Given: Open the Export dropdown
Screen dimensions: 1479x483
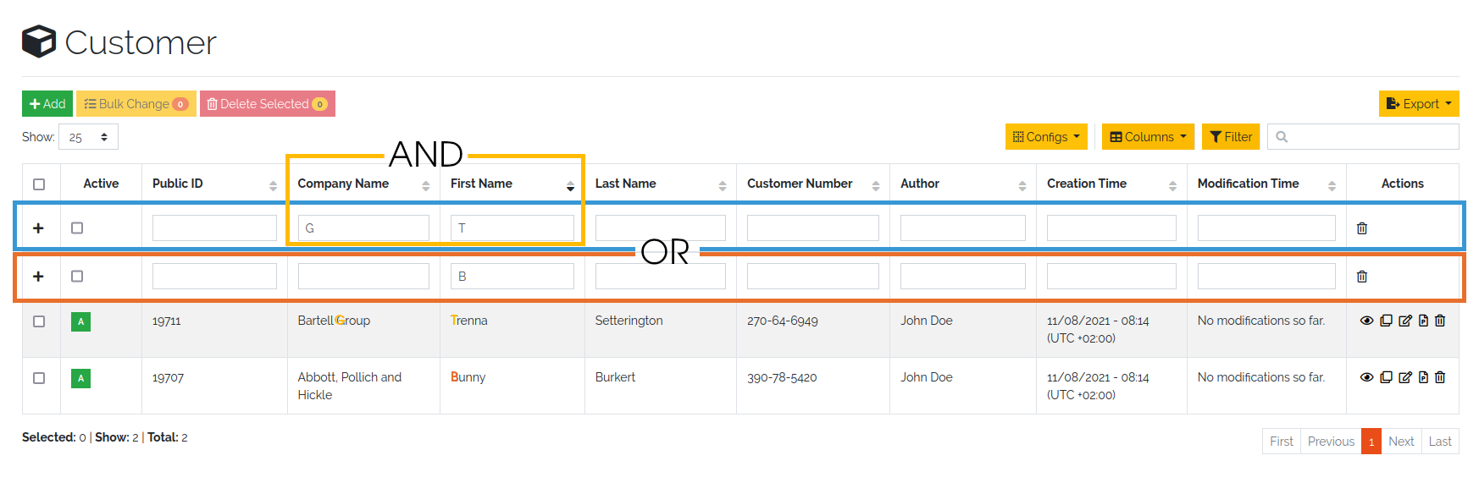Looking at the screenshot, I should point(1419,104).
